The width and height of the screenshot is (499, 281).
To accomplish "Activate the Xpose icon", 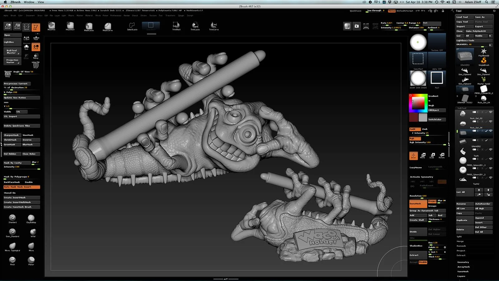I will pyautogui.click(x=27, y=27).
